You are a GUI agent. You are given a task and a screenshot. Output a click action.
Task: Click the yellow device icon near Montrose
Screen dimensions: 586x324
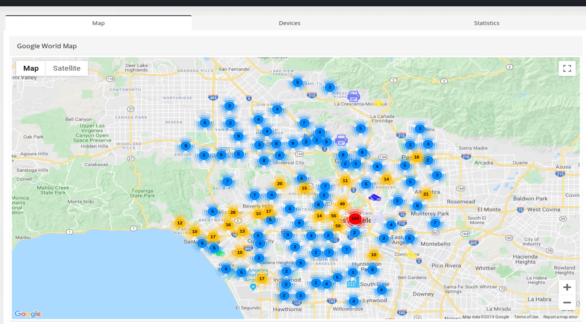378,103
